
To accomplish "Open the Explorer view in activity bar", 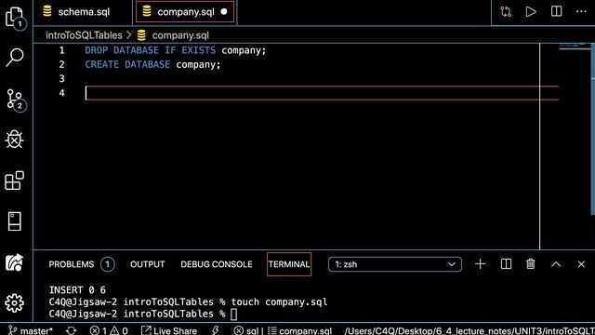I will [16, 18].
